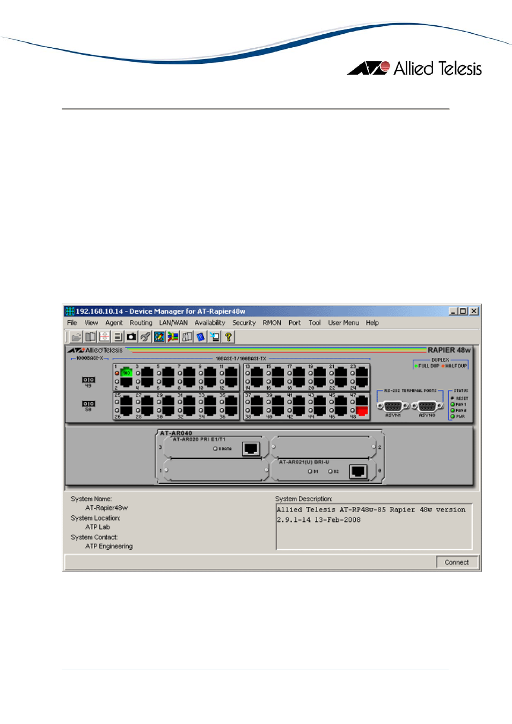Click the BDATA LED on the PRI card
The width and height of the screenshot is (512, 724).
[215, 448]
